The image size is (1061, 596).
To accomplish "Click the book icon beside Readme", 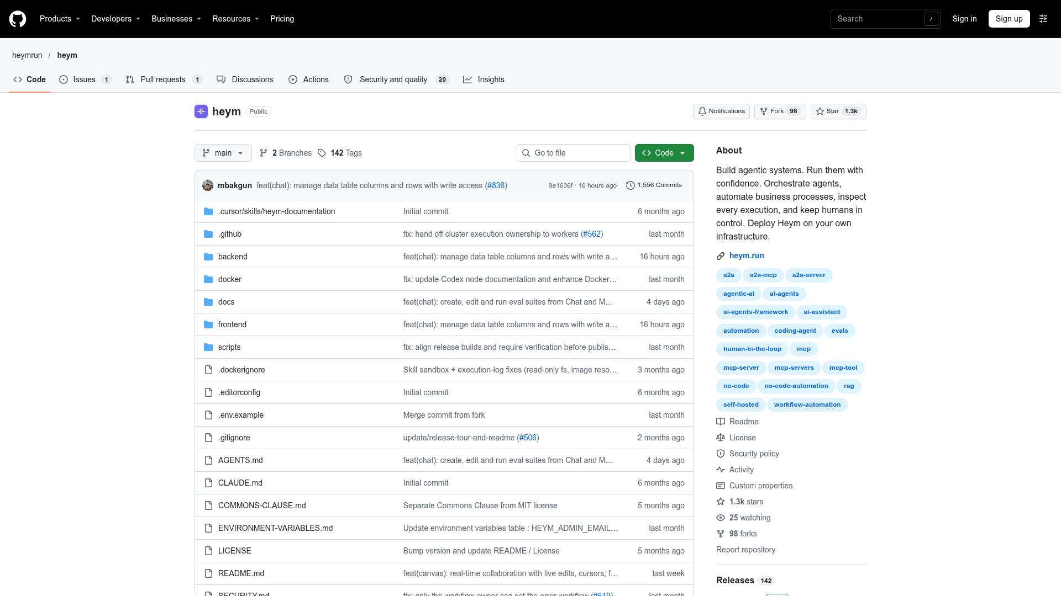I will pos(721,422).
